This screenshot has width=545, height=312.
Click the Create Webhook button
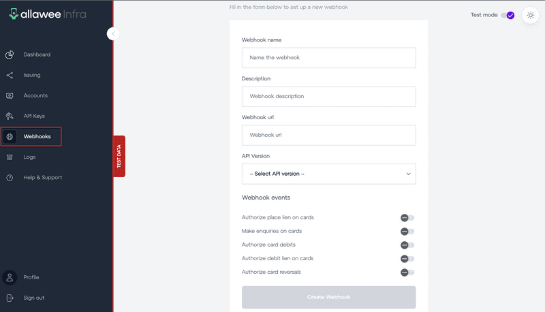pos(329,297)
